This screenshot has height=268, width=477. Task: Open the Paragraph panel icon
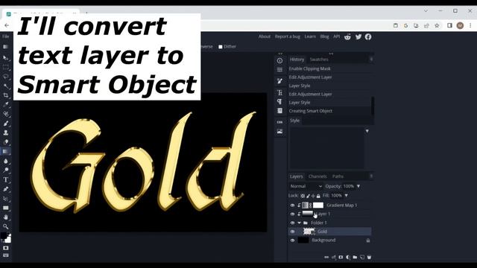coord(279,101)
